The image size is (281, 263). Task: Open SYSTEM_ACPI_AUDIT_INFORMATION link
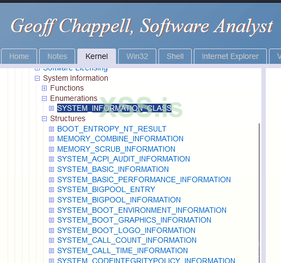(124, 159)
